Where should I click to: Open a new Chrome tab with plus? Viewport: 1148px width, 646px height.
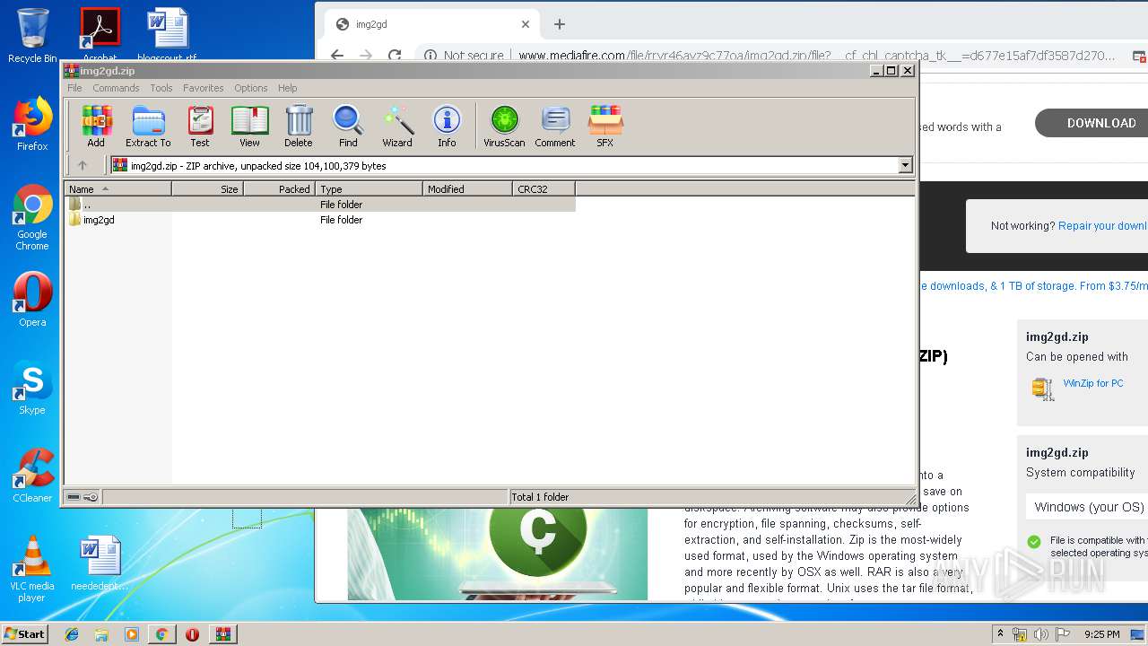(x=560, y=24)
